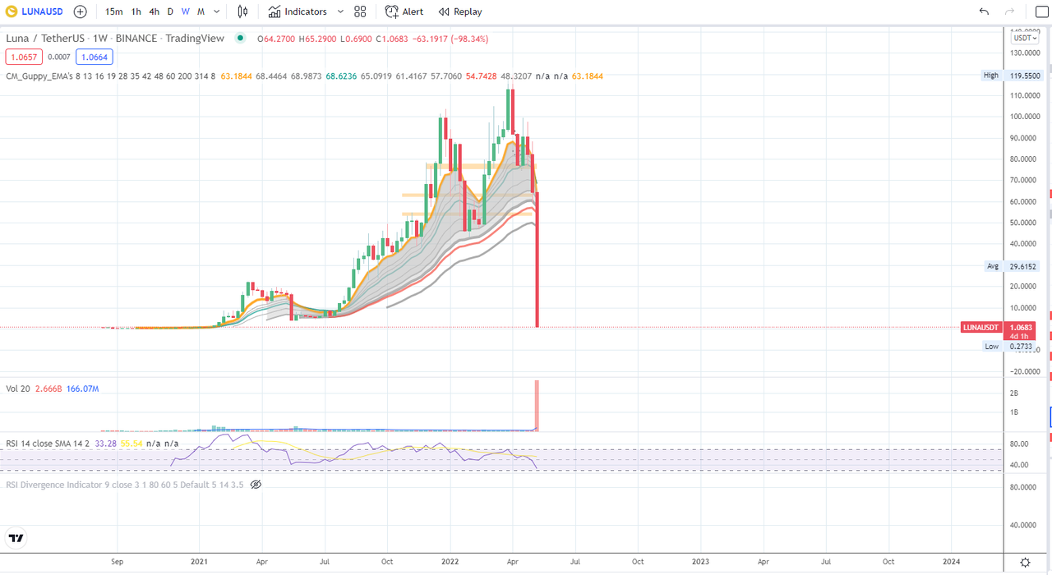Select the RSI 14 close SMA legend
The width and height of the screenshot is (1052, 575).
pos(48,444)
